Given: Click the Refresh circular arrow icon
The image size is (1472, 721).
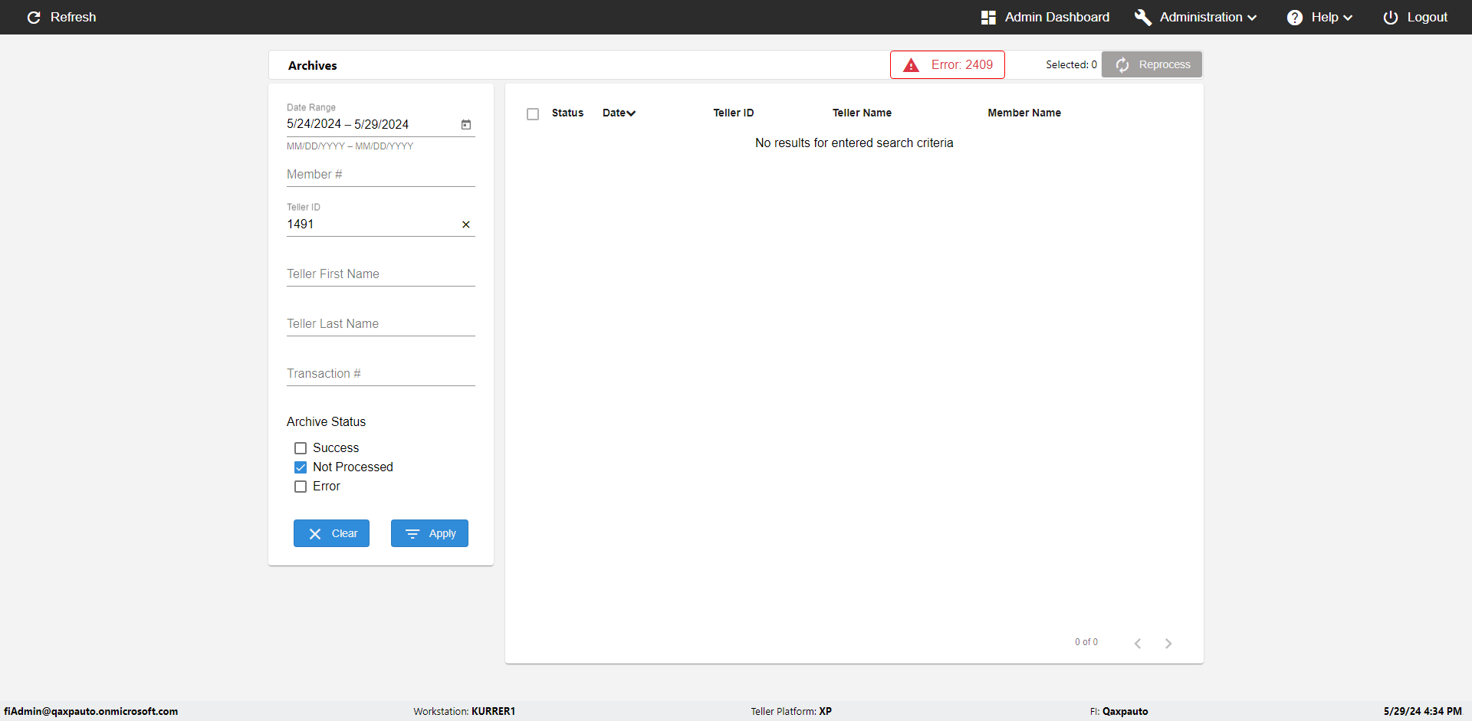Looking at the screenshot, I should tap(34, 17).
